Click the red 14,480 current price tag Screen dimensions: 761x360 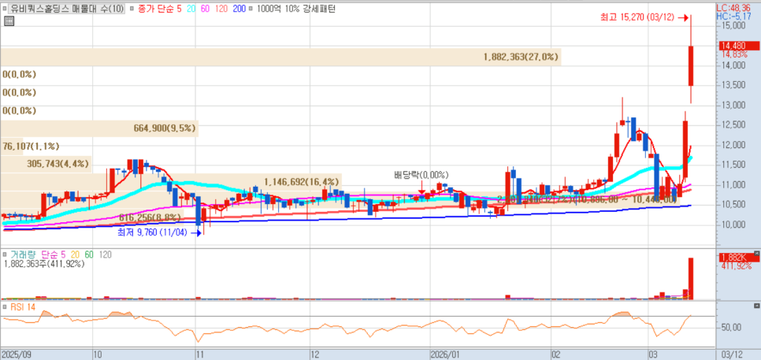(738, 46)
